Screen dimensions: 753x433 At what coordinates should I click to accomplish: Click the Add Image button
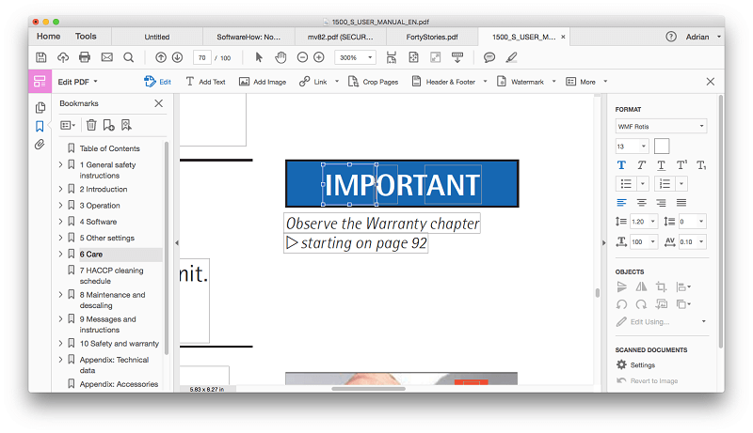point(263,82)
